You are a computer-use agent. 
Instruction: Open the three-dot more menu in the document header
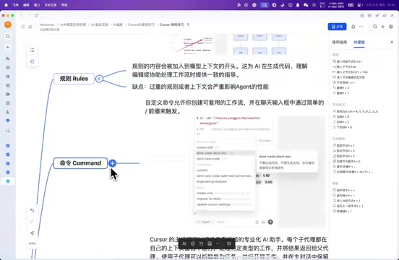[x=361, y=27]
